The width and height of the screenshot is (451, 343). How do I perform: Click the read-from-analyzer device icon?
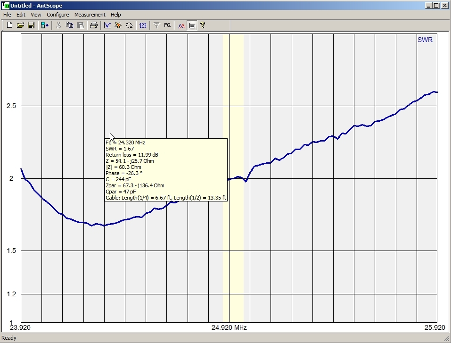coord(45,25)
